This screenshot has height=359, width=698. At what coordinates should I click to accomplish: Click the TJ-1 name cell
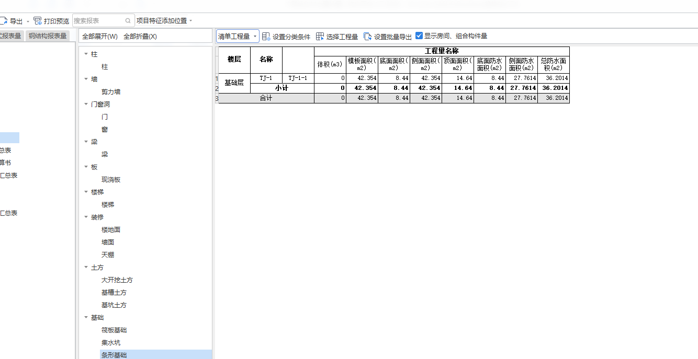pyautogui.click(x=266, y=78)
